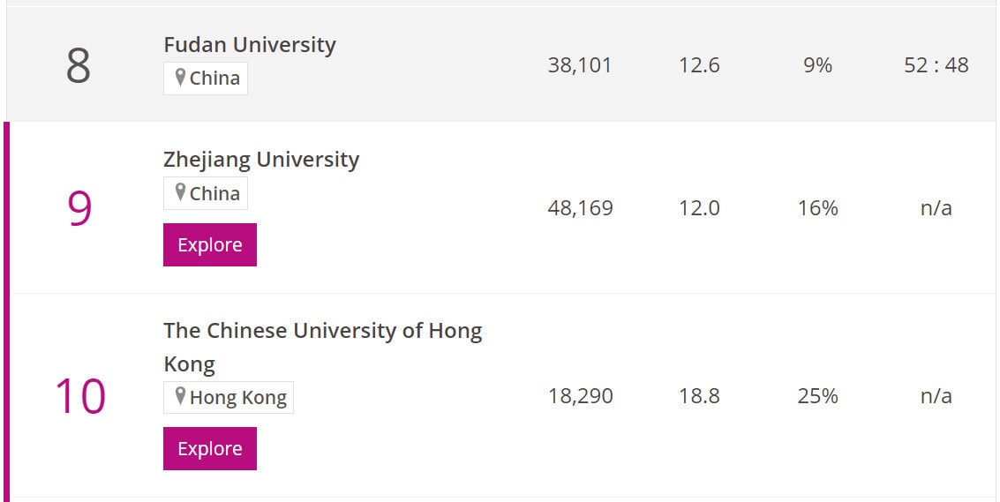The image size is (1000, 502).
Task: Click the 25% international students value
Action: coord(817,396)
